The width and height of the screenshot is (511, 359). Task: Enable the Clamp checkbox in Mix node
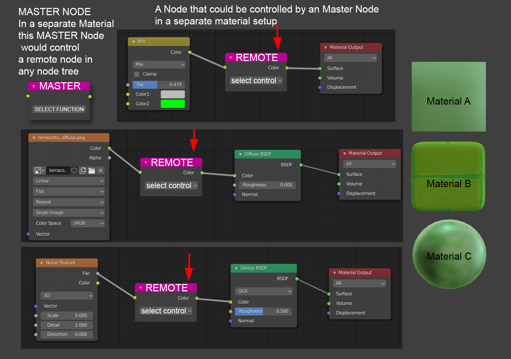click(137, 74)
